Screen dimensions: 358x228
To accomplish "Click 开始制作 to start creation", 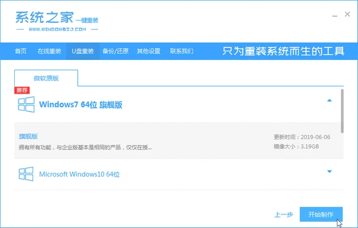I will (321, 214).
